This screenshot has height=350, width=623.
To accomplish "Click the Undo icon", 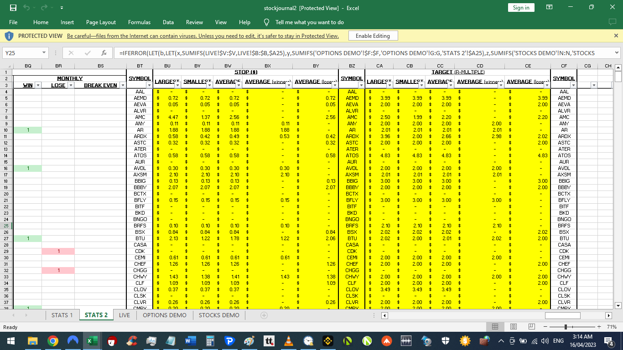I will coord(26,7).
